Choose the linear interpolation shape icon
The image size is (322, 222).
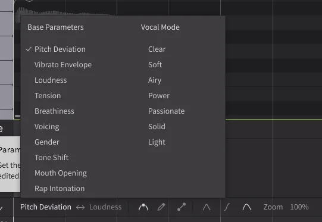point(207,207)
